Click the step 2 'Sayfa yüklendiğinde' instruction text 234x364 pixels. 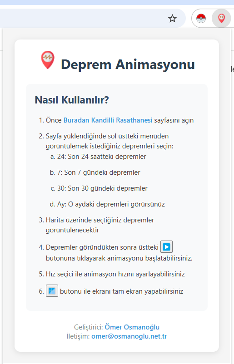pyautogui.click(x=110, y=141)
